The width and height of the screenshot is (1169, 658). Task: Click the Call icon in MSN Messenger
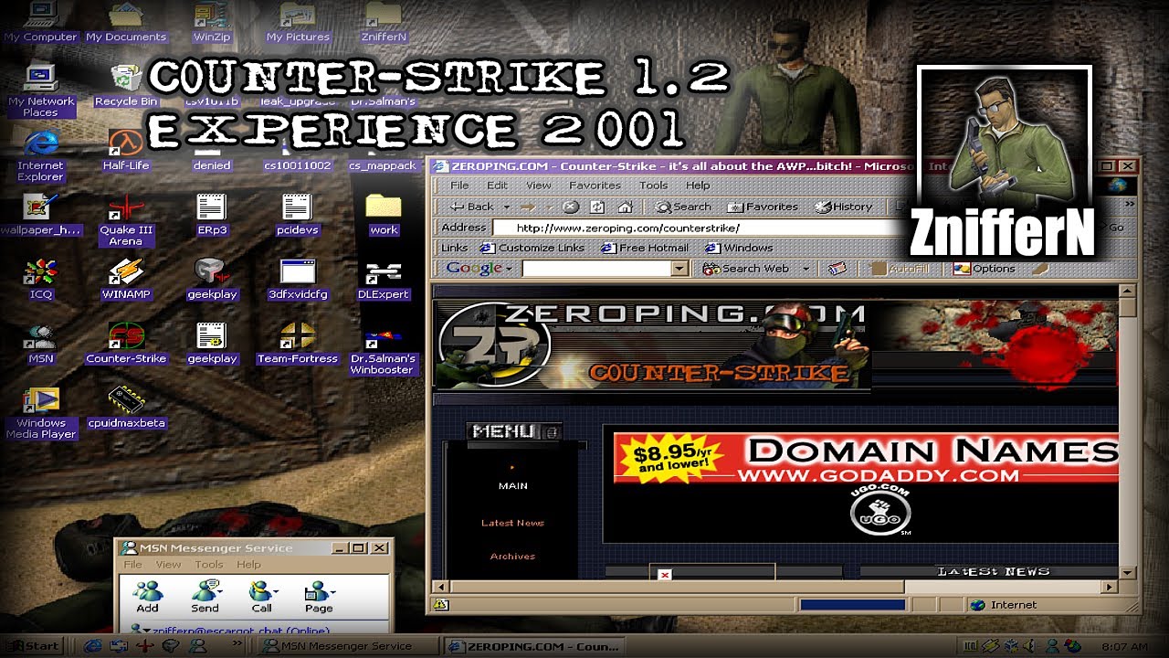[x=262, y=598]
